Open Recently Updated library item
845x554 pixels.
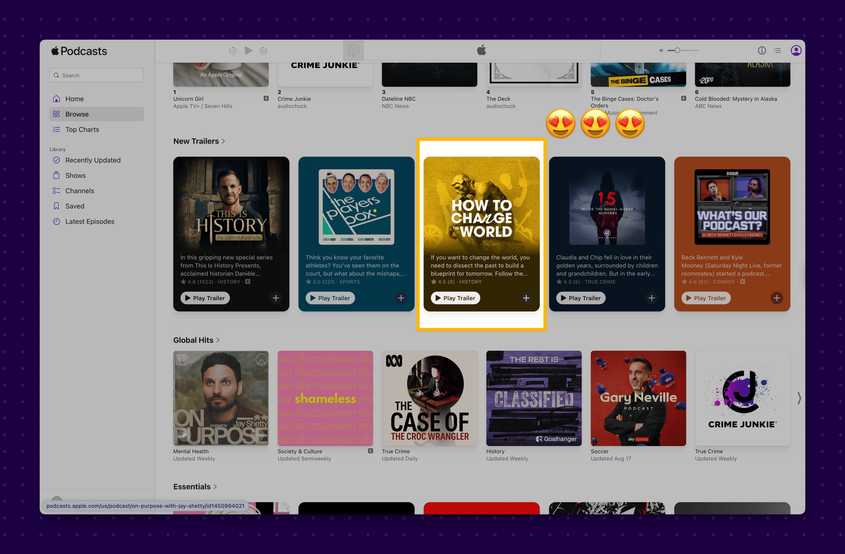(x=96, y=160)
